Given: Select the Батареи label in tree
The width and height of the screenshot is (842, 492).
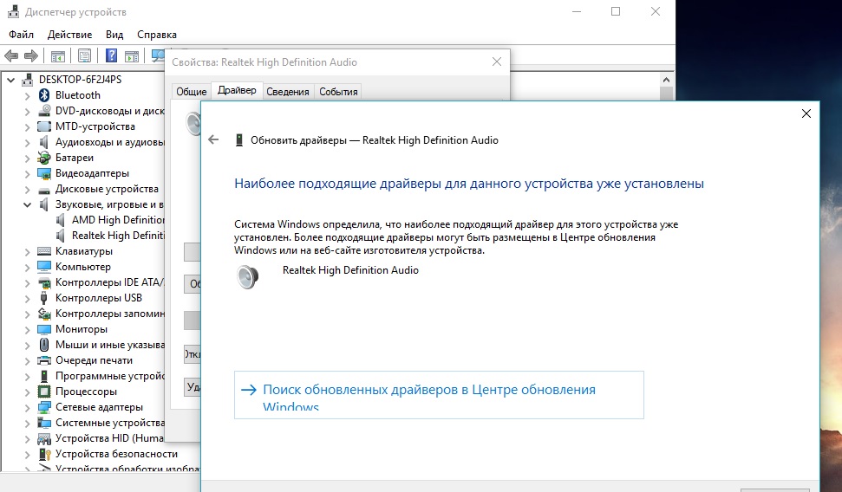Looking at the screenshot, I should click(75, 158).
